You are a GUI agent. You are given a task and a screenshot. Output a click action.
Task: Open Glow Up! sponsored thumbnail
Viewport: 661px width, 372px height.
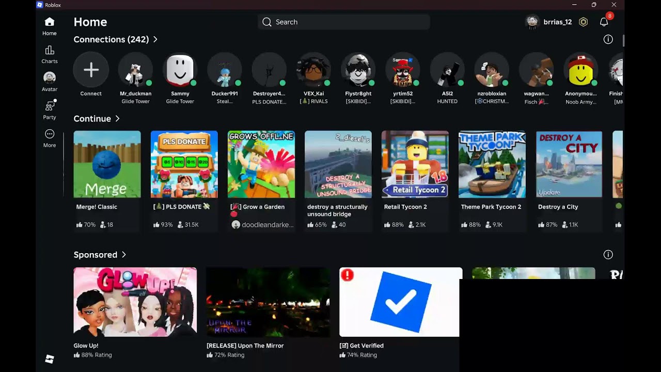tap(135, 302)
